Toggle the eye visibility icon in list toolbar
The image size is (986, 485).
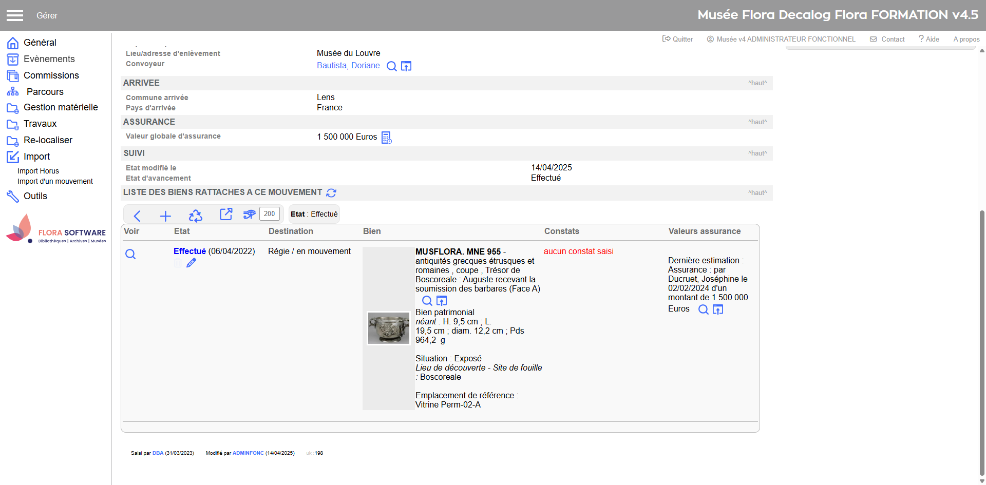[x=249, y=215]
